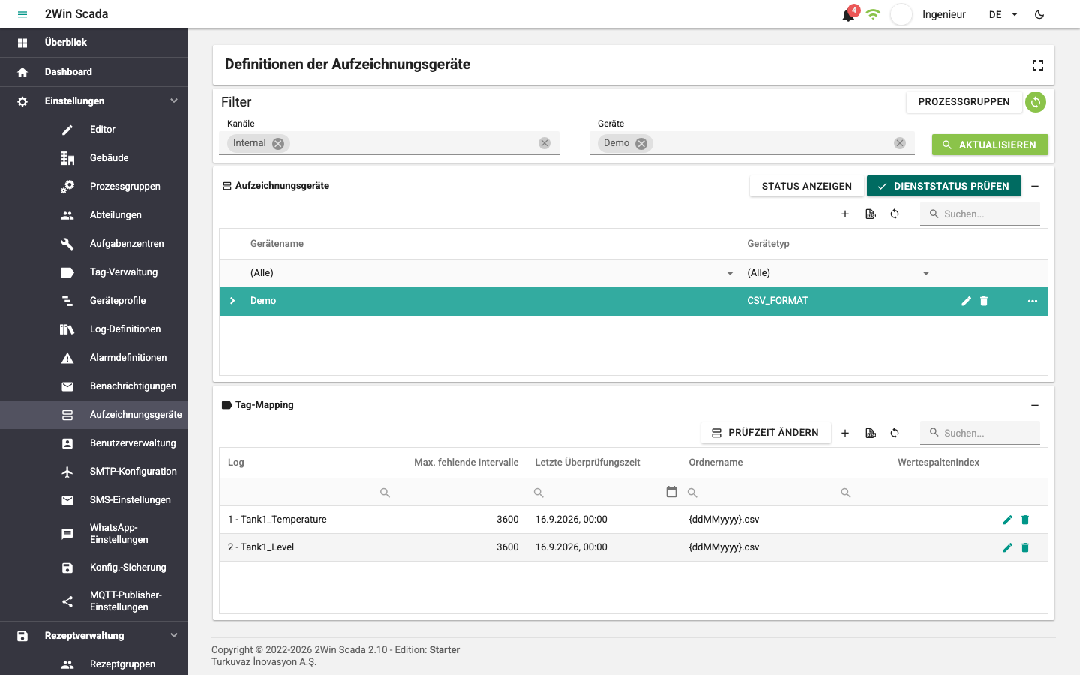Click Status anzeigen button
The image size is (1080, 675).
coord(806,186)
